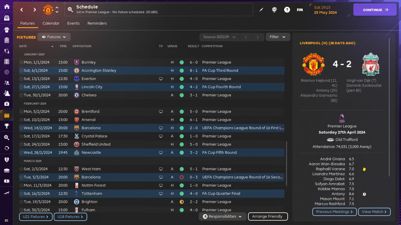Open the Finances money icon
Image resolution: width=401 pixels, height=225 pixels.
coord(7,181)
